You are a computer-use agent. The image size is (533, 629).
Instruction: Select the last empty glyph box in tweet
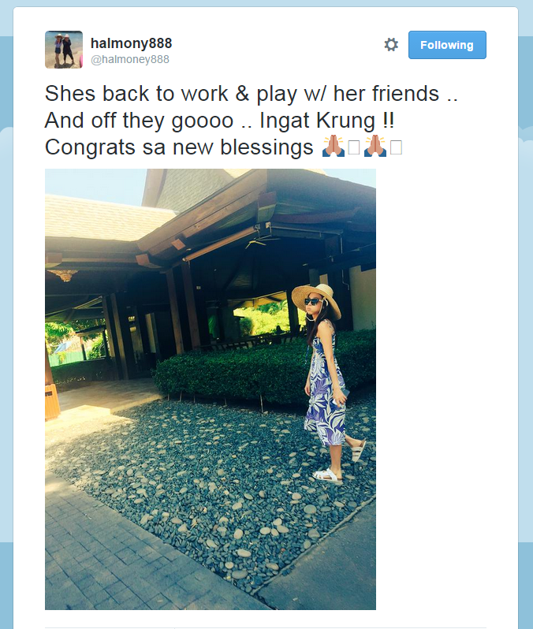tap(396, 147)
